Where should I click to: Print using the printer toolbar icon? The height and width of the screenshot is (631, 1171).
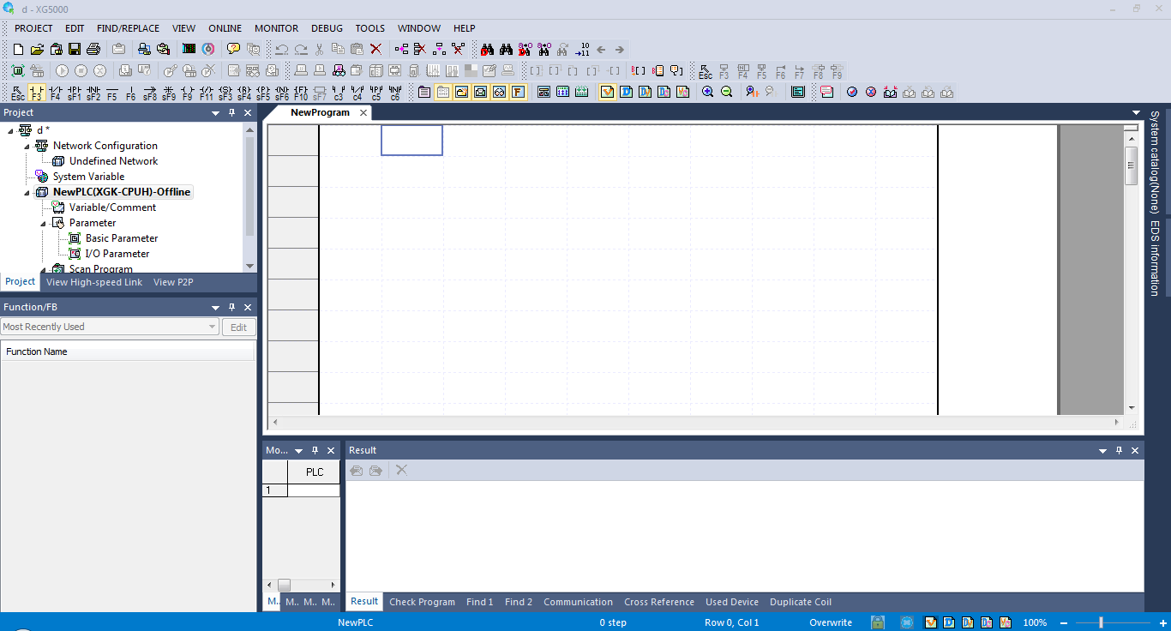[93, 49]
